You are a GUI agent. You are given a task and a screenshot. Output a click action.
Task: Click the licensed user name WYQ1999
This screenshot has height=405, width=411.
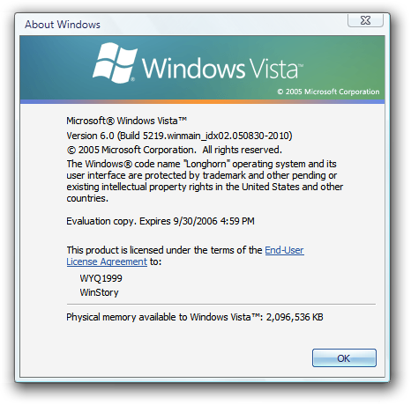(101, 278)
